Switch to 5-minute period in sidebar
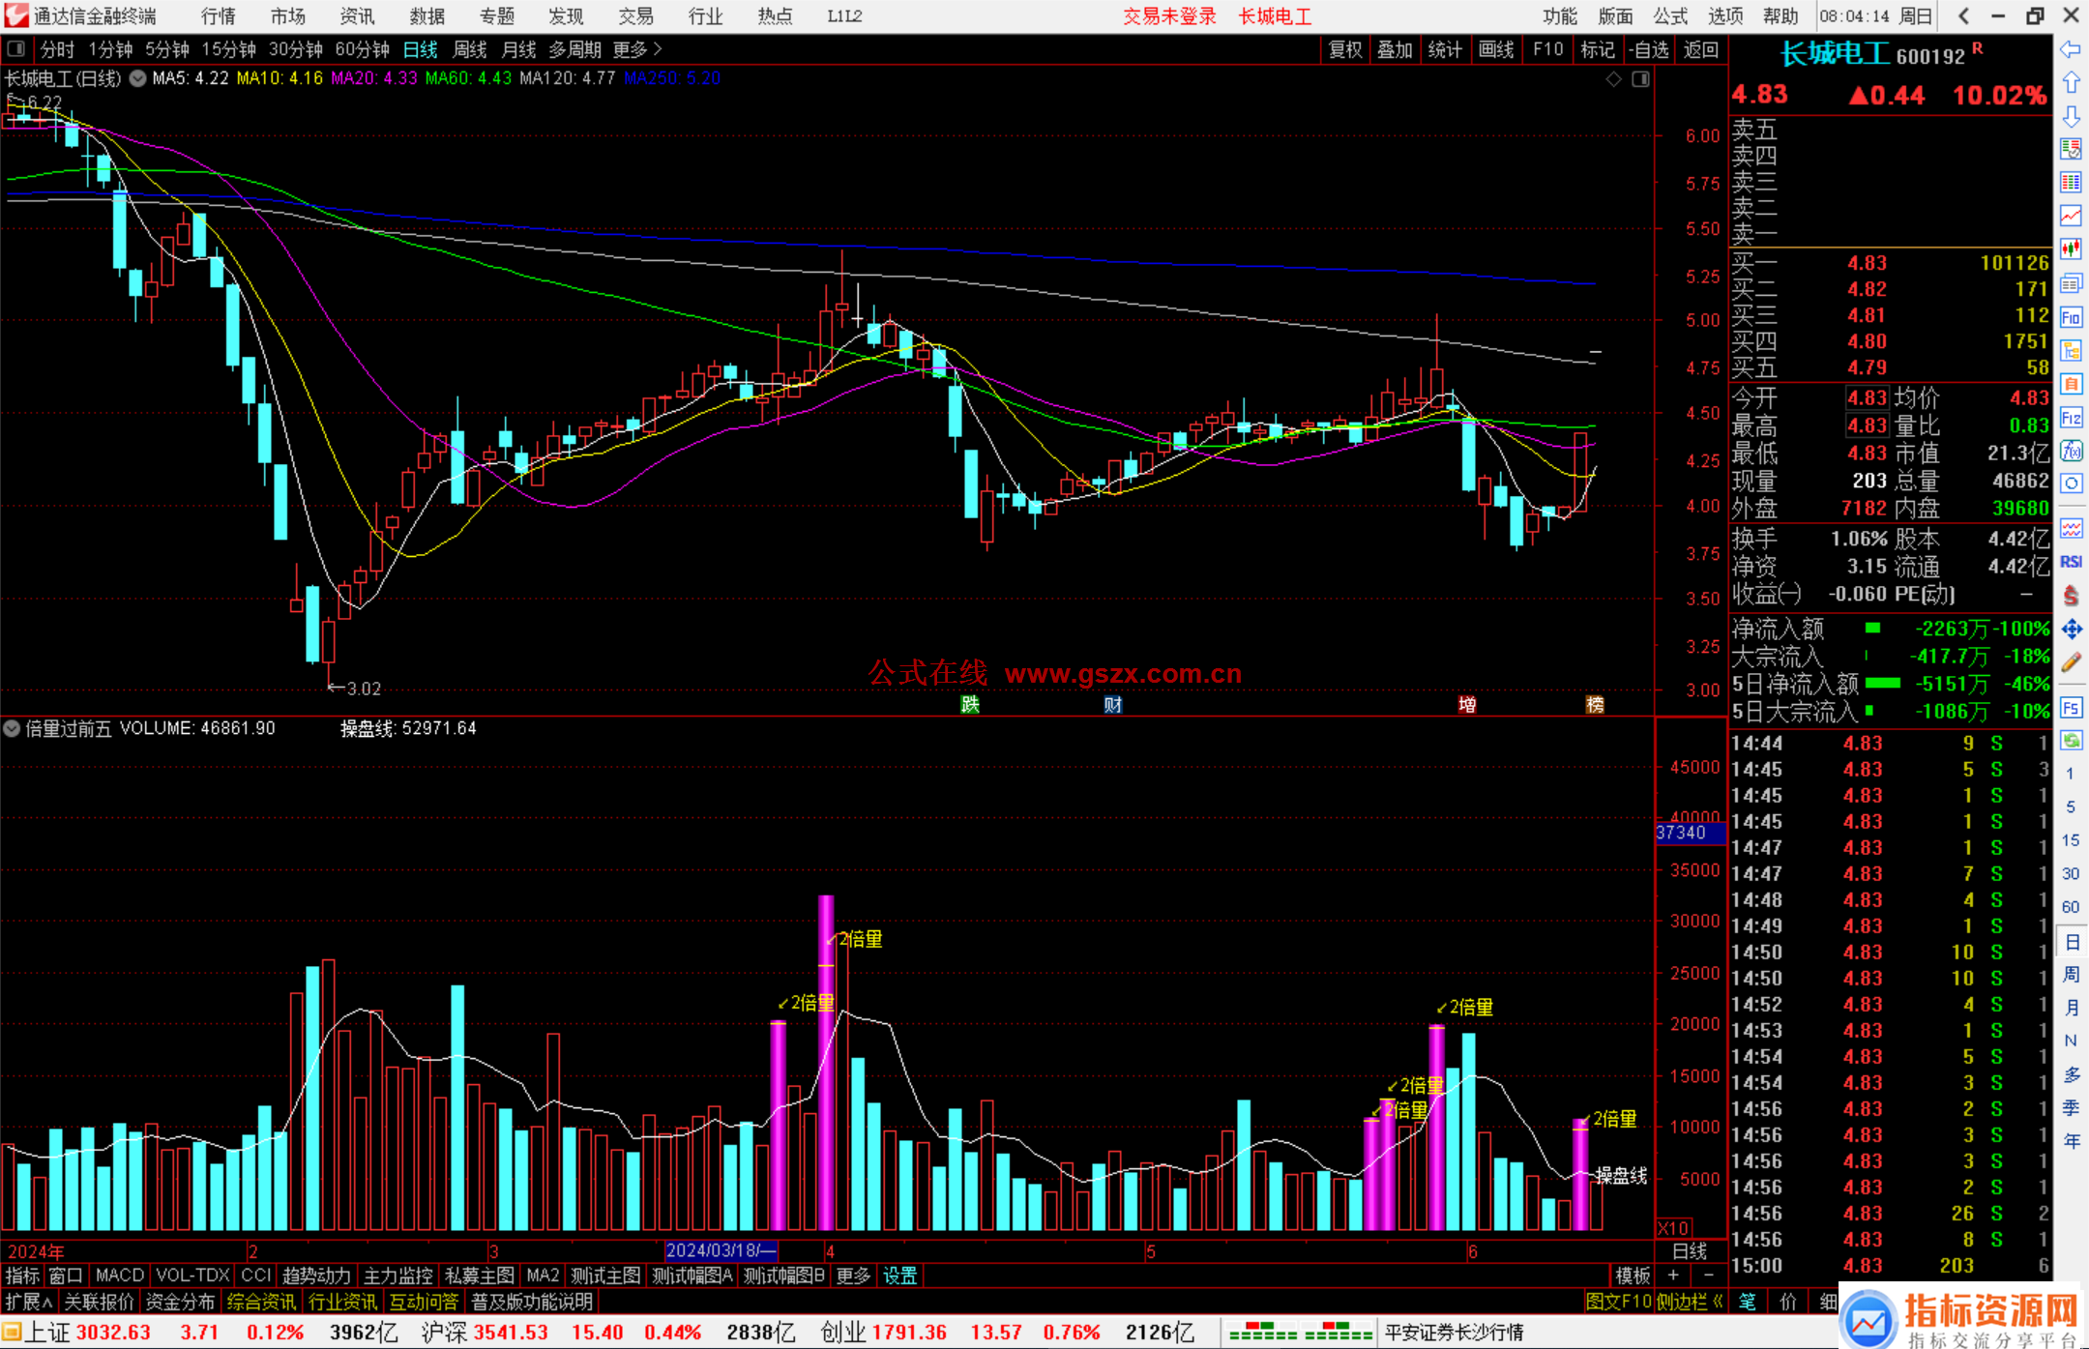The height and width of the screenshot is (1349, 2089). [2070, 806]
